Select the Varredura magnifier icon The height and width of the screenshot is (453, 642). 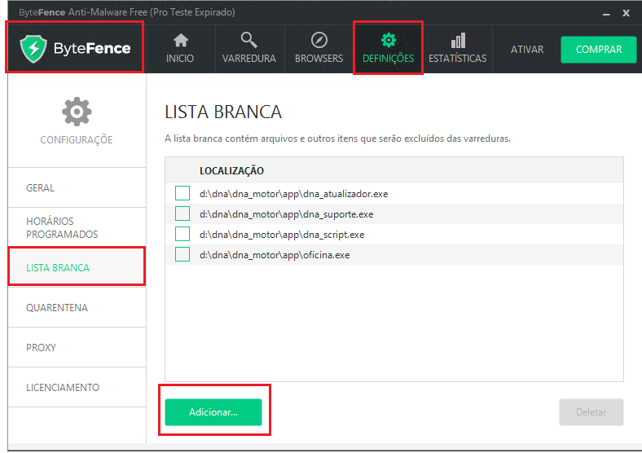248,40
